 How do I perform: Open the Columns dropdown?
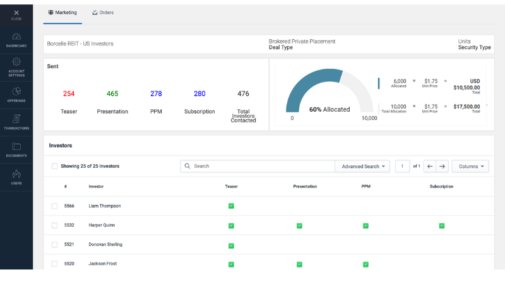coord(471,167)
